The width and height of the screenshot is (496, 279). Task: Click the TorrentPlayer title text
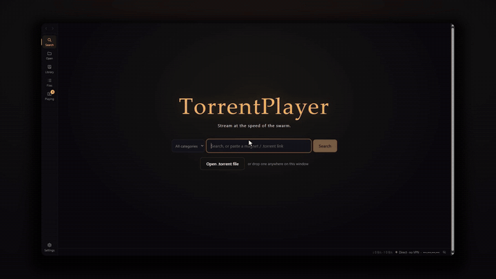point(254,107)
